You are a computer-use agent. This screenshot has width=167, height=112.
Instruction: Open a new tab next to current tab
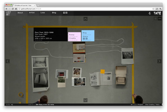[38, 5]
